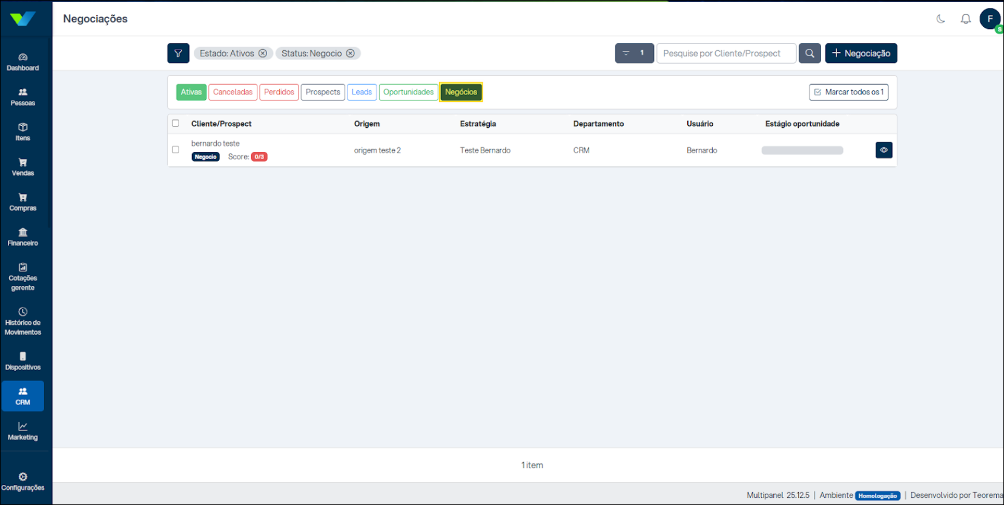Open the user avatar F menu
Image resolution: width=1004 pixels, height=505 pixels.
(x=990, y=19)
